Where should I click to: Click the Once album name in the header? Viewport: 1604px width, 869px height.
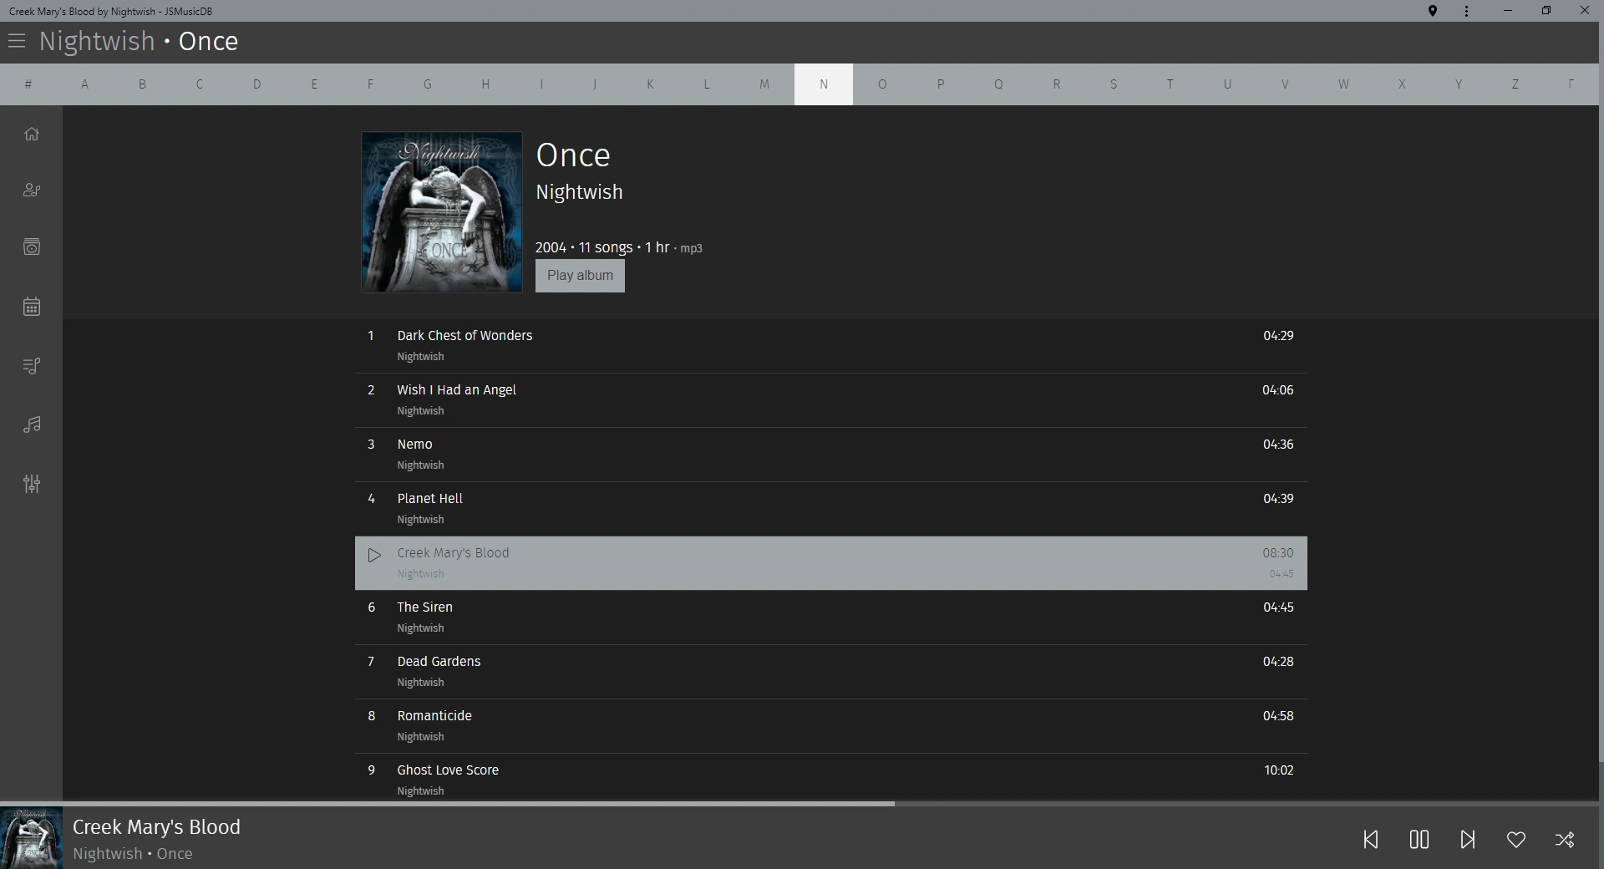click(208, 41)
